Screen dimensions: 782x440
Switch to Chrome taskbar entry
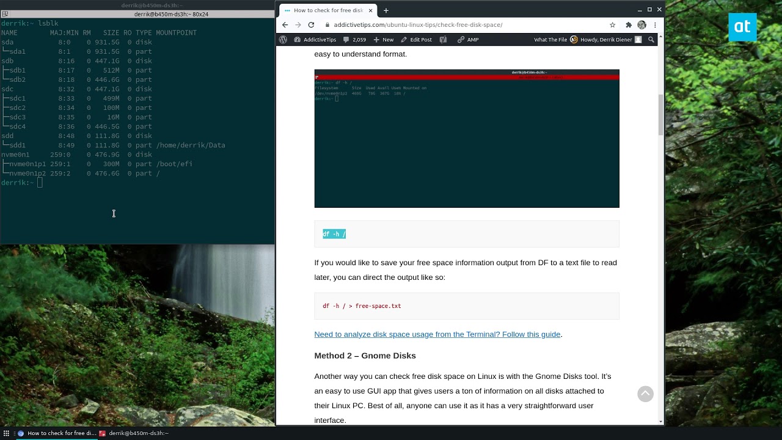pyautogui.click(x=56, y=433)
